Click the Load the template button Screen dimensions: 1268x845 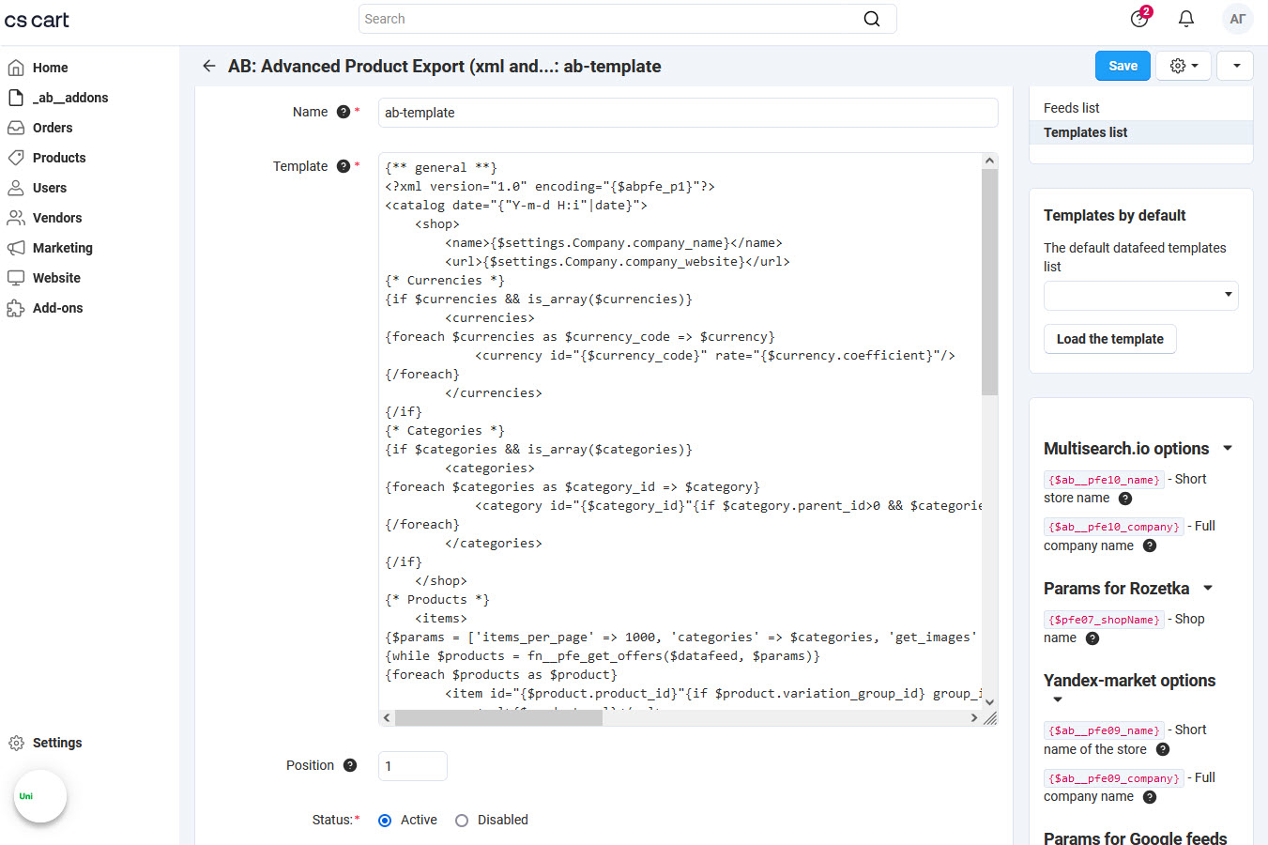click(1109, 339)
